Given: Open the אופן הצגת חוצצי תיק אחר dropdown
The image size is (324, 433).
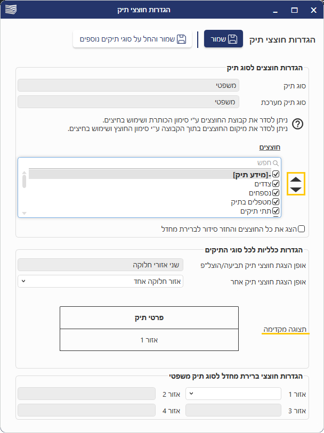Looking at the screenshot, I should pyautogui.click(x=100, y=281).
